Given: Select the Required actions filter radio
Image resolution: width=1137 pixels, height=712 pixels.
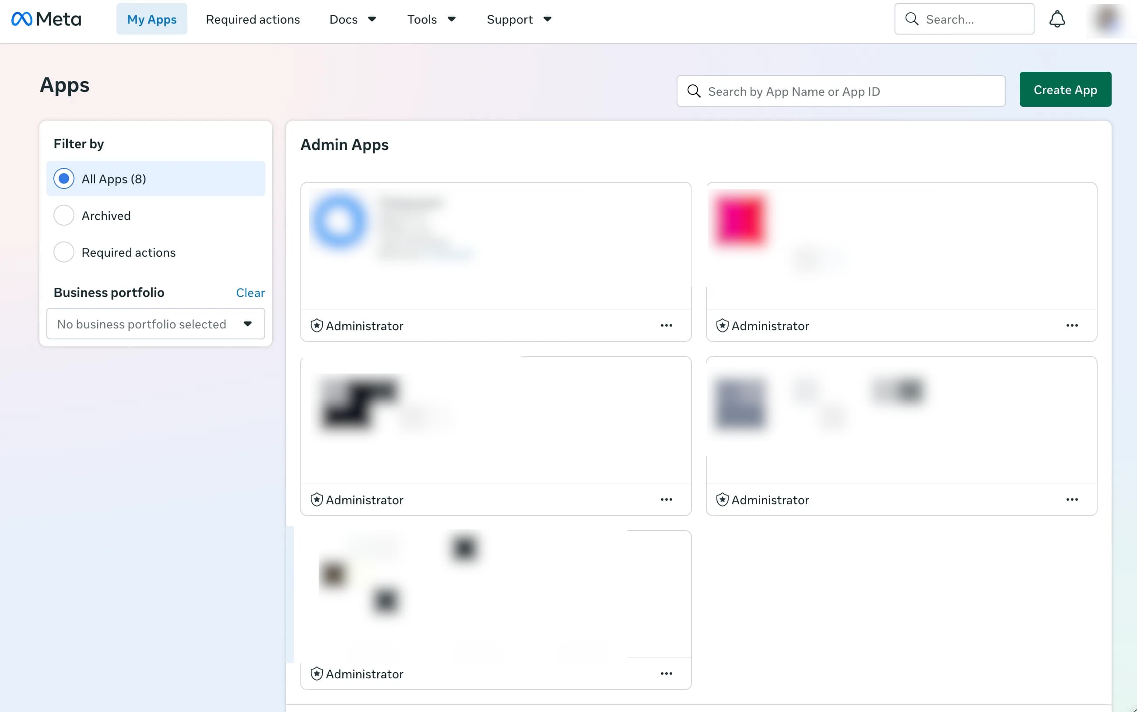Looking at the screenshot, I should (63, 252).
